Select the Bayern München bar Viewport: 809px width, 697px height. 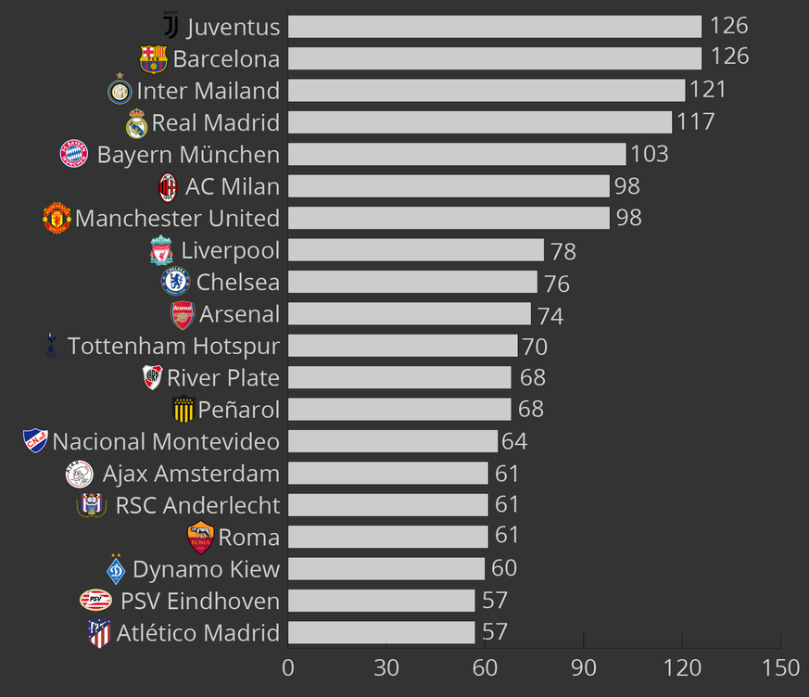click(x=457, y=154)
